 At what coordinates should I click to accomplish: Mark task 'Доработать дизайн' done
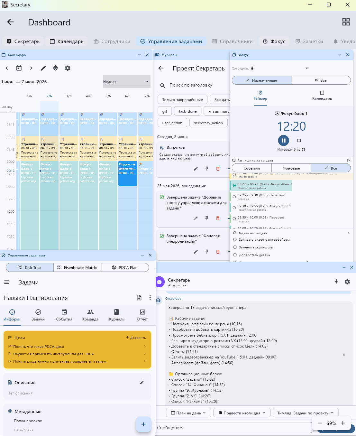[235, 255]
